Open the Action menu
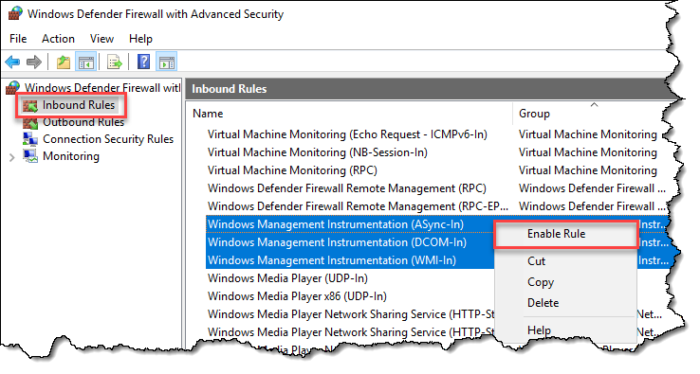 [58, 39]
